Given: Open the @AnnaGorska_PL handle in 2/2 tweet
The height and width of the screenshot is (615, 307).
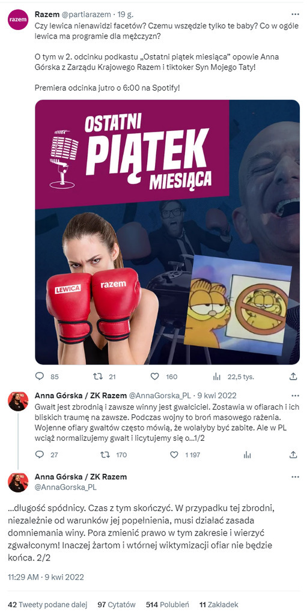Looking at the screenshot, I should 65,487.
